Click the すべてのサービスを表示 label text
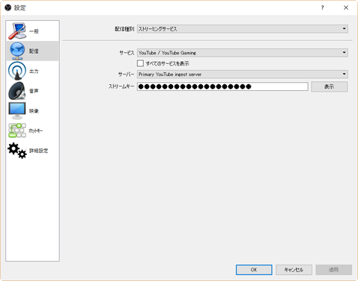The height and width of the screenshot is (281, 358). 168,63
